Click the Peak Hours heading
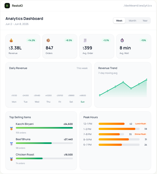 tap(91, 117)
